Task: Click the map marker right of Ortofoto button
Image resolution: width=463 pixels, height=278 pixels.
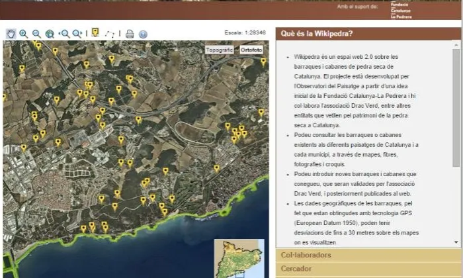Action: click(x=263, y=62)
